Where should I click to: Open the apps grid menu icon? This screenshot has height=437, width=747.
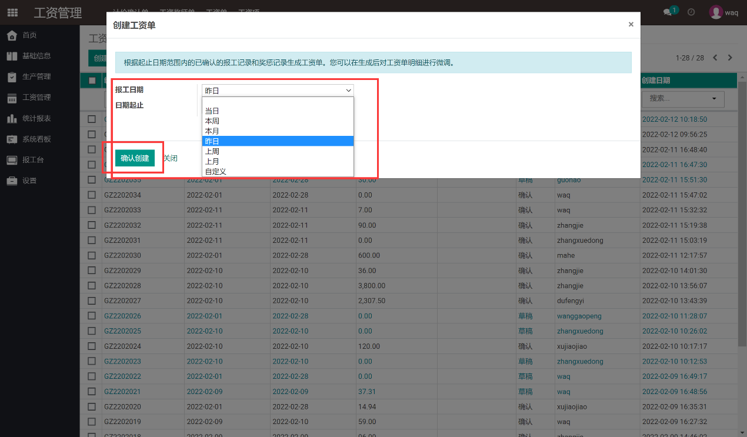(x=12, y=12)
